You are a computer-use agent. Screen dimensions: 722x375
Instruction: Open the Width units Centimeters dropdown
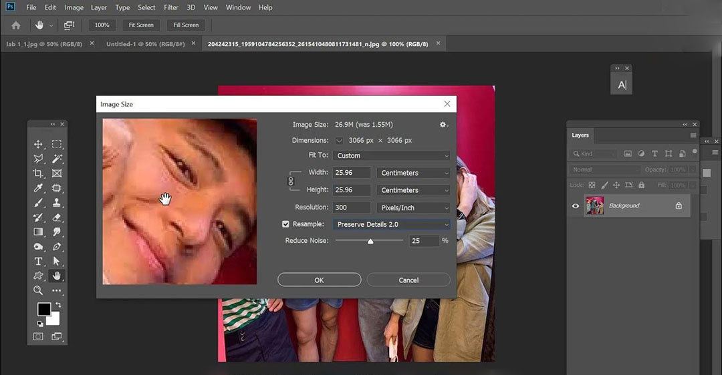(413, 173)
